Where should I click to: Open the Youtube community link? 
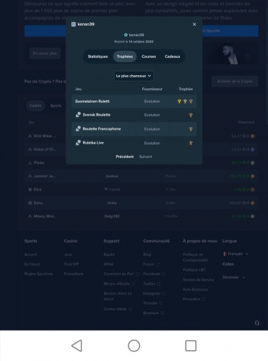coord(153,303)
